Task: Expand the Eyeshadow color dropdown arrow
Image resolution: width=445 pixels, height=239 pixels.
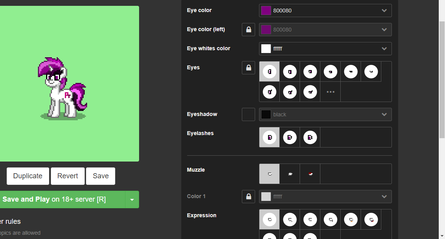Action: click(384, 114)
